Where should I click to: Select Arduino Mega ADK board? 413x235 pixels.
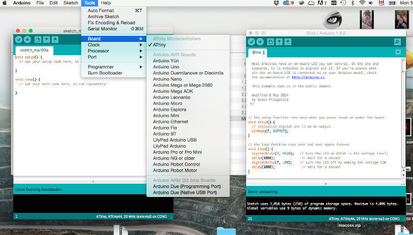coord(188,91)
